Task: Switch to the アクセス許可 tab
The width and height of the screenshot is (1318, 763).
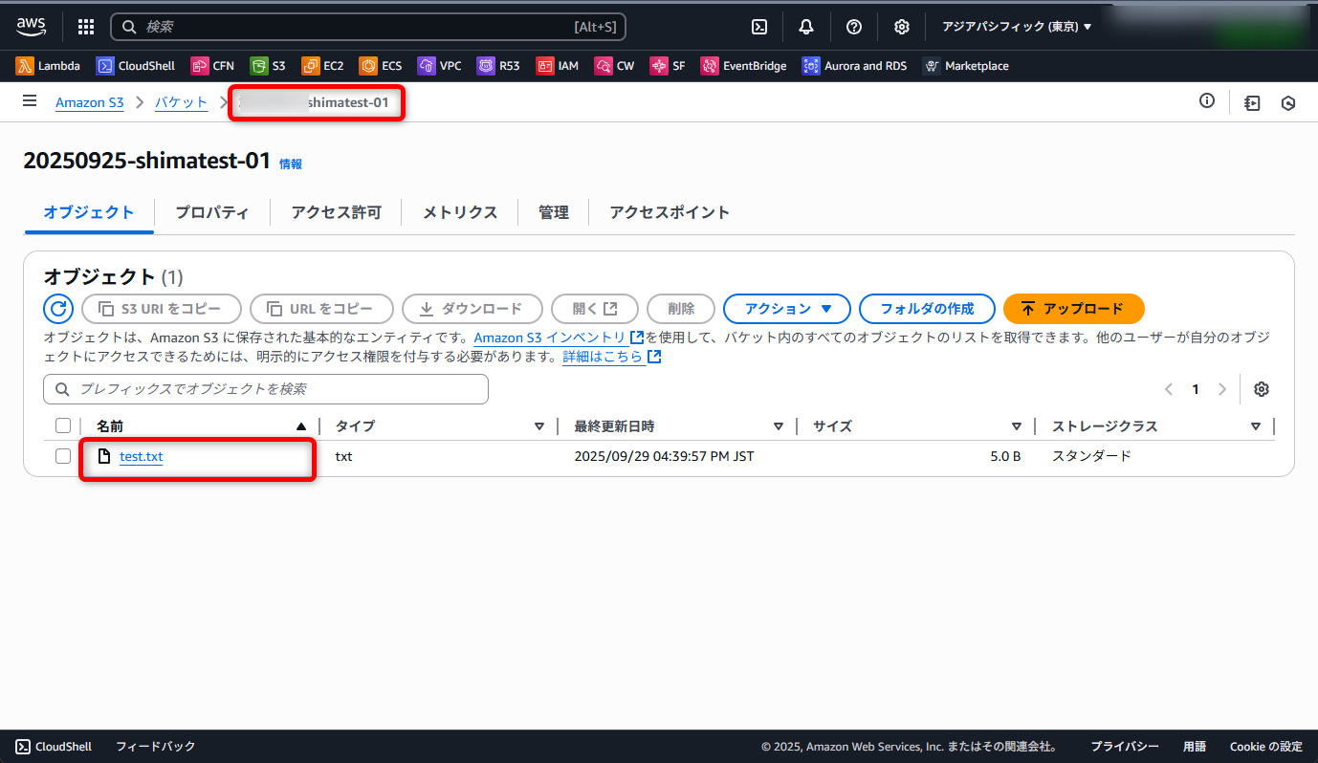Action: [336, 212]
